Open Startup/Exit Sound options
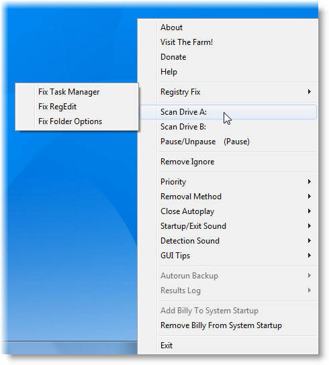 pos(228,226)
